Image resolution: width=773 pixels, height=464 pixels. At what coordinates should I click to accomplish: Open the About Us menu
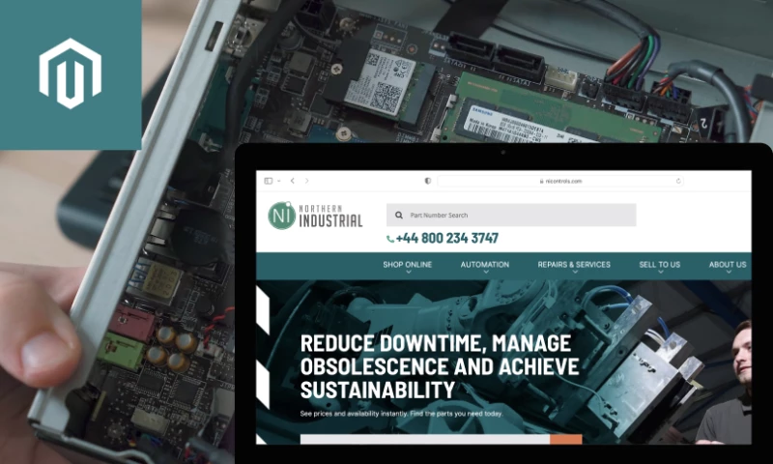coord(728,265)
